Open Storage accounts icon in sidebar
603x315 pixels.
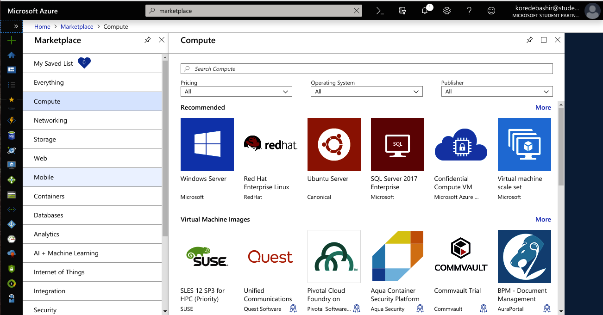tap(12, 195)
